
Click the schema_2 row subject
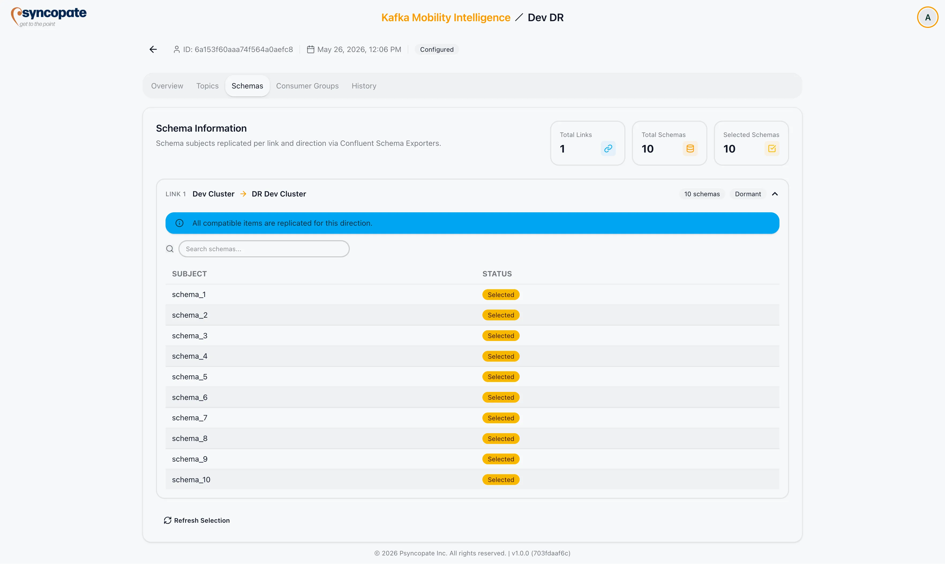tap(189, 315)
